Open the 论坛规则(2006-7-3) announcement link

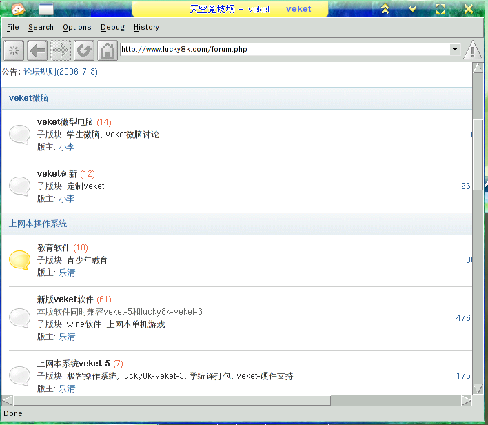tap(61, 72)
